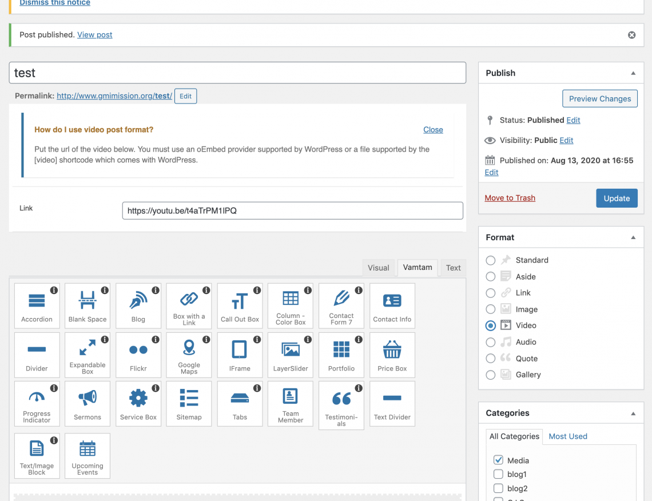Click the video Link URL field

coord(292,210)
